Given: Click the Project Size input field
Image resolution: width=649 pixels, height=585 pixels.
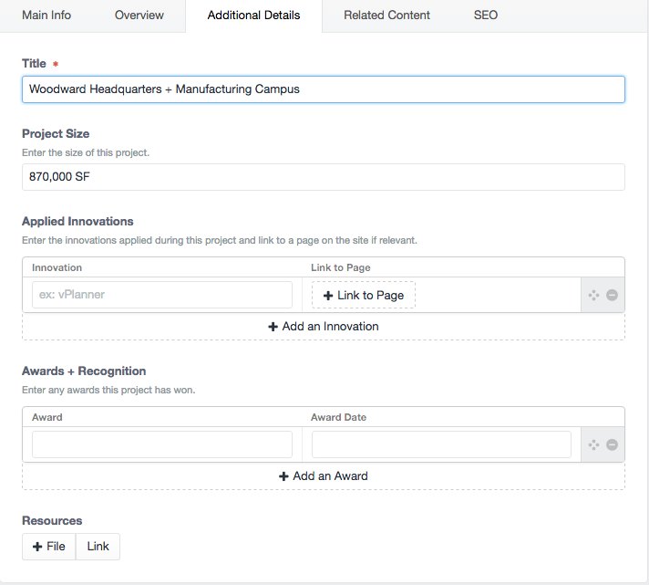Looking at the screenshot, I should tap(324, 177).
